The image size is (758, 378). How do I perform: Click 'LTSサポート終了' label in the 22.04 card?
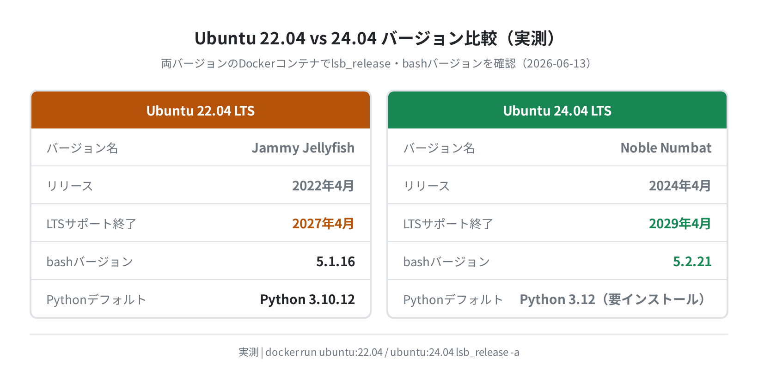tap(92, 224)
